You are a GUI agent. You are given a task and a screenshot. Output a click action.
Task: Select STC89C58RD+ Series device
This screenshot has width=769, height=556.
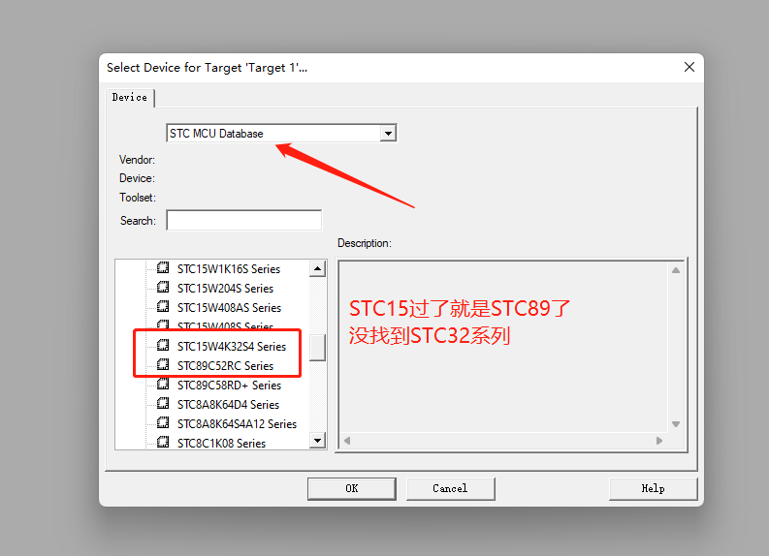click(229, 386)
